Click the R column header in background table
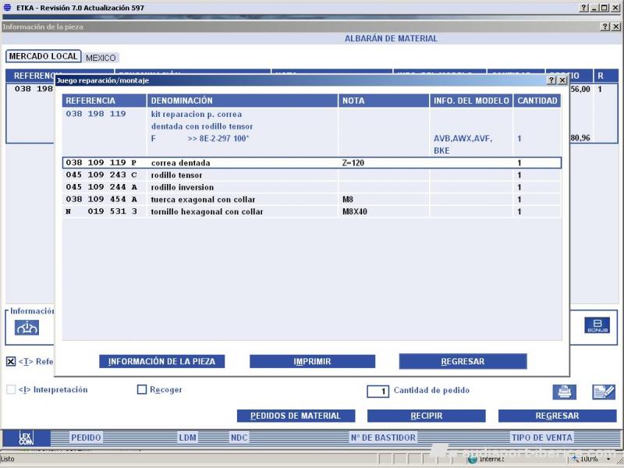This screenshot has height=468, width=624. pos(606,76)
